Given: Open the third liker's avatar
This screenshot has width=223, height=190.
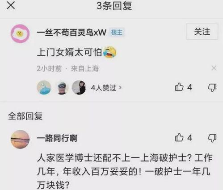Looking at the screenshot, I should click(x=79, y=87).
